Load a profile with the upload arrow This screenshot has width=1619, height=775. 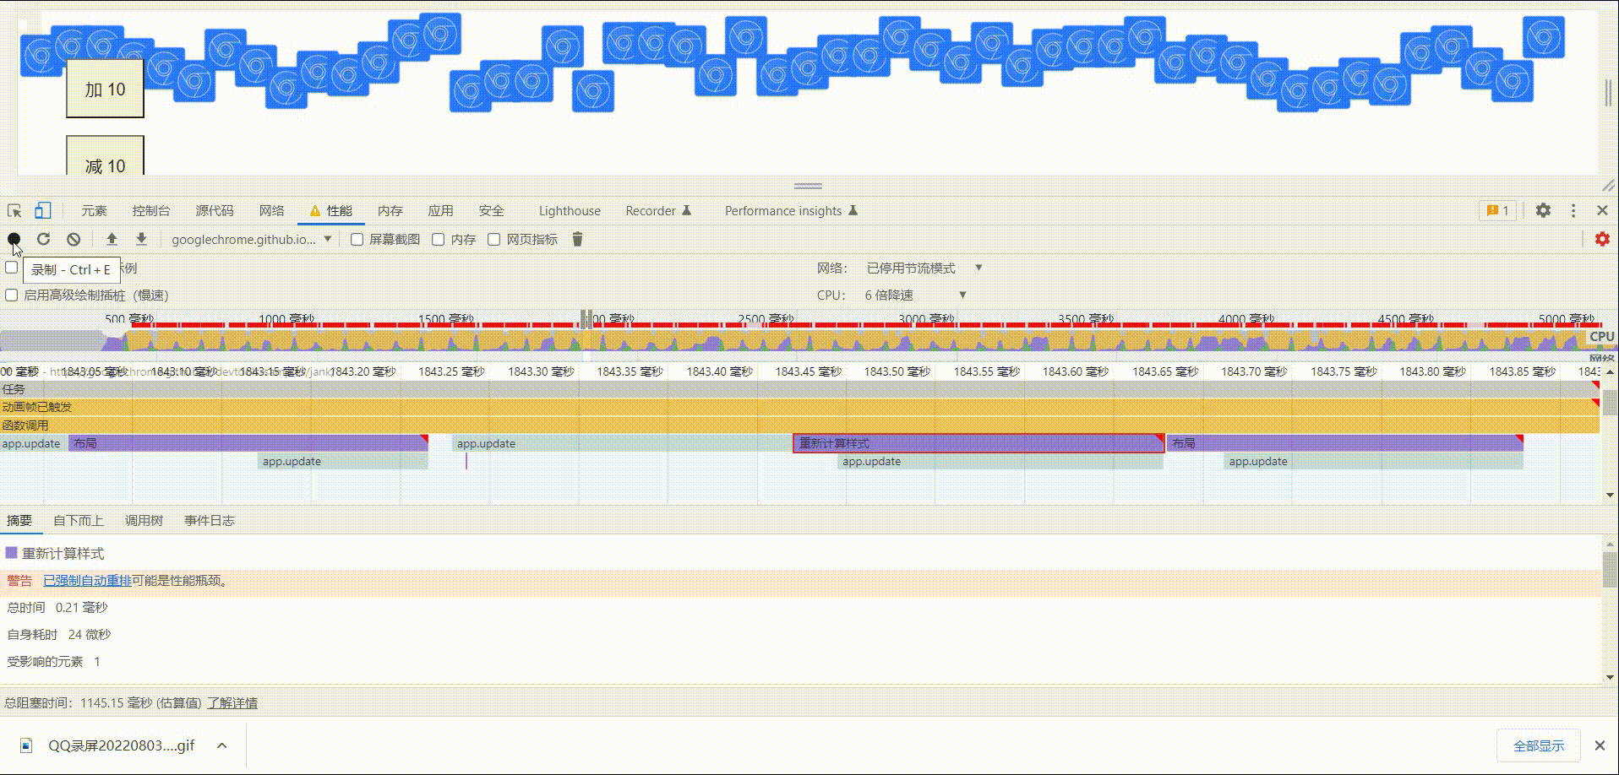point(112,240)
